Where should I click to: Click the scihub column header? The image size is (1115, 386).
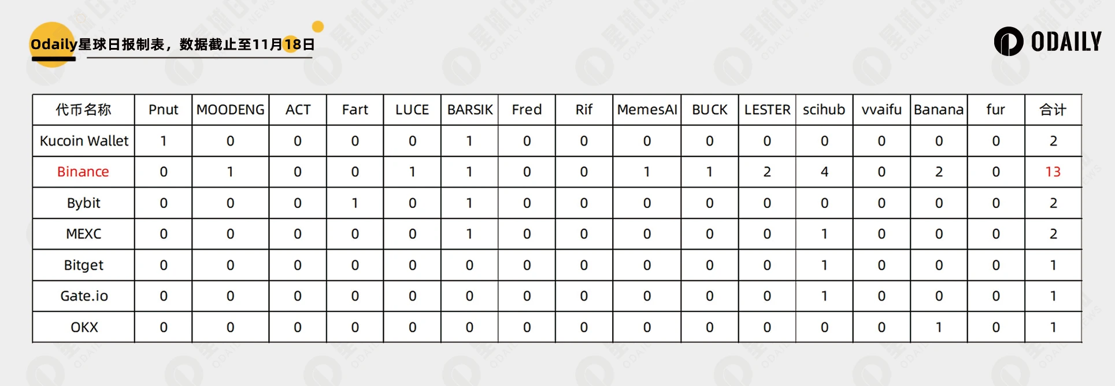pos(824,110)
